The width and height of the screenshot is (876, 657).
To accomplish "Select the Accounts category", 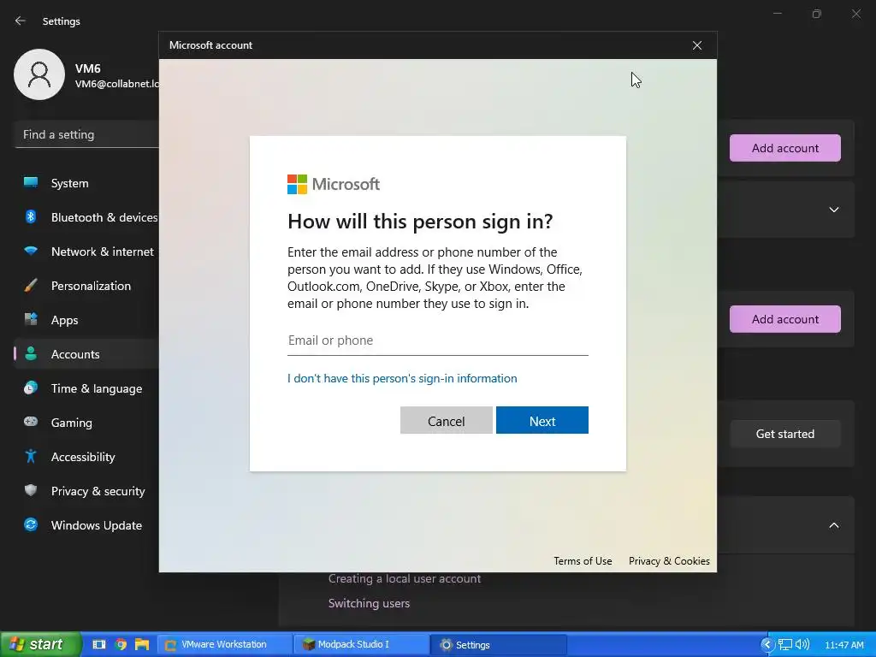I will 86,354.
